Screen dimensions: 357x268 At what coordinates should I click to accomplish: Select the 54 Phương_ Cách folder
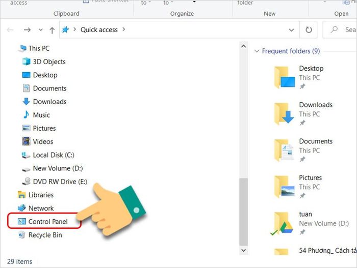(x=315, y=251)
